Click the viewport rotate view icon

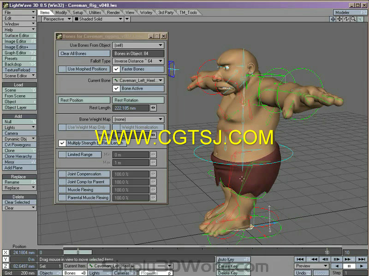click(346, 19)
